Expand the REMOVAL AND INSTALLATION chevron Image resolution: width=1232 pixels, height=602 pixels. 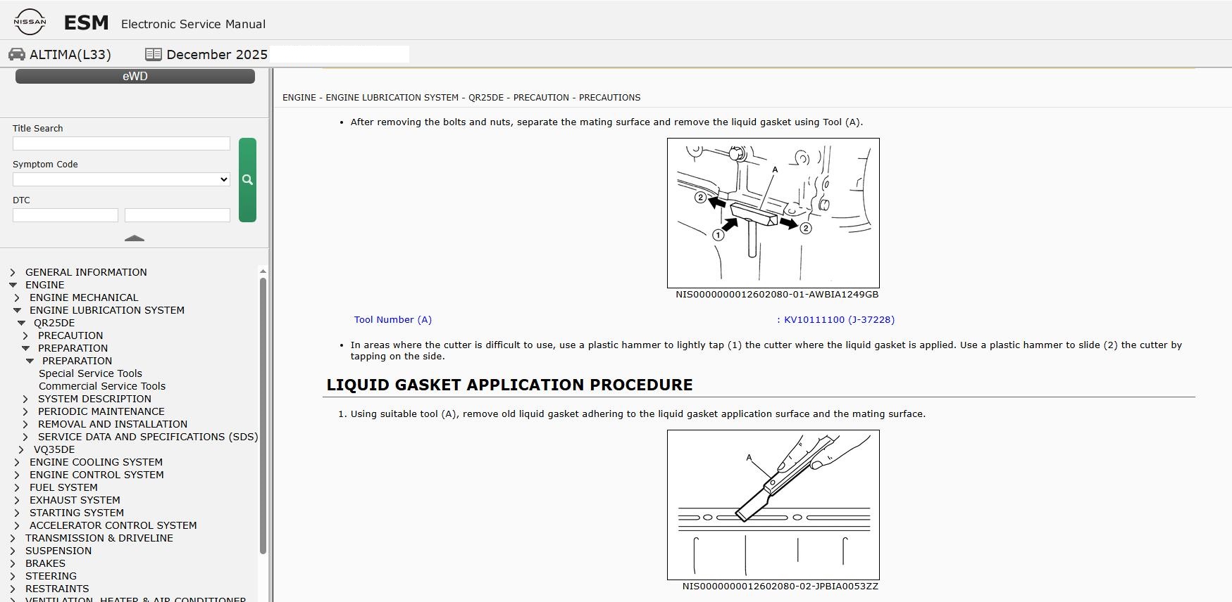coord(25,424)
